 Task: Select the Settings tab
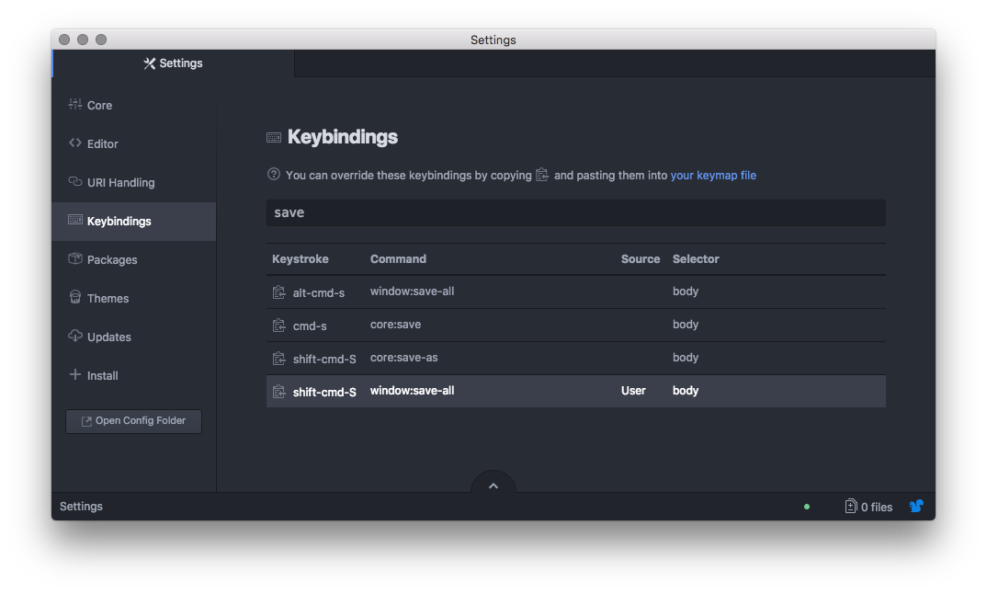[x=173, y=63]
